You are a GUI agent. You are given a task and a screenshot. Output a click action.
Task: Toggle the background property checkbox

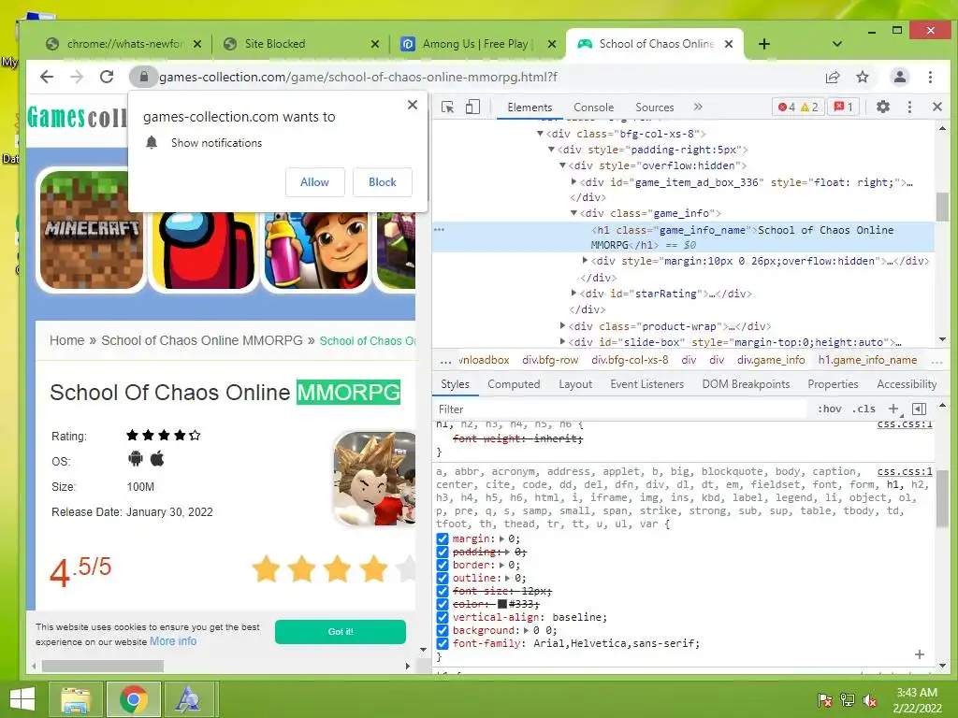coord(443,631)
